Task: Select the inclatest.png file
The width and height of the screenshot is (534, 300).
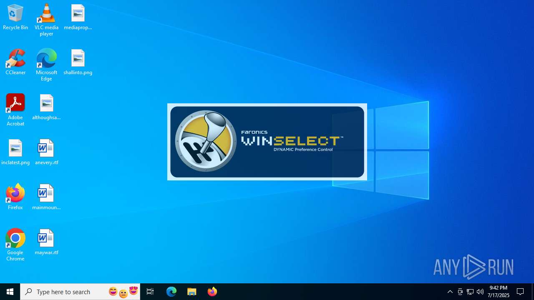Action: tap(15, 152)
